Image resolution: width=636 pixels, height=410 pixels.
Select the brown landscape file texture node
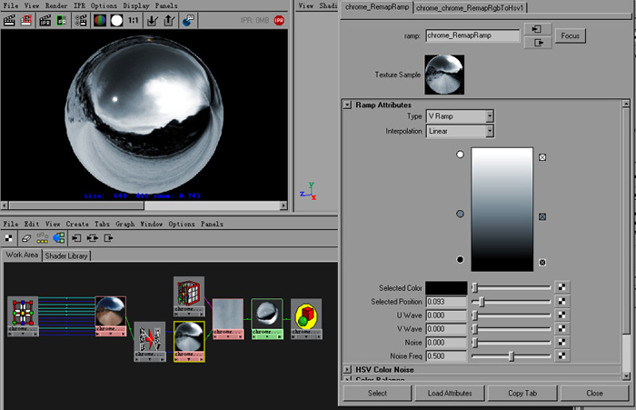[111, 312]
